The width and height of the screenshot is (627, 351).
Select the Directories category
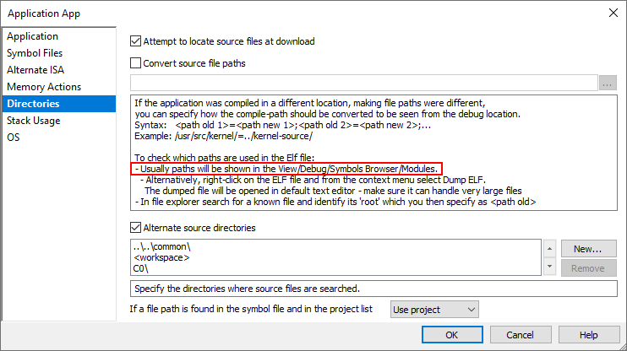pyautogui.click(x=34, y=104)
